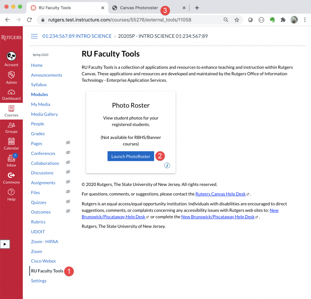
Task: Open Home in course menu
Action: pos(37,65)
